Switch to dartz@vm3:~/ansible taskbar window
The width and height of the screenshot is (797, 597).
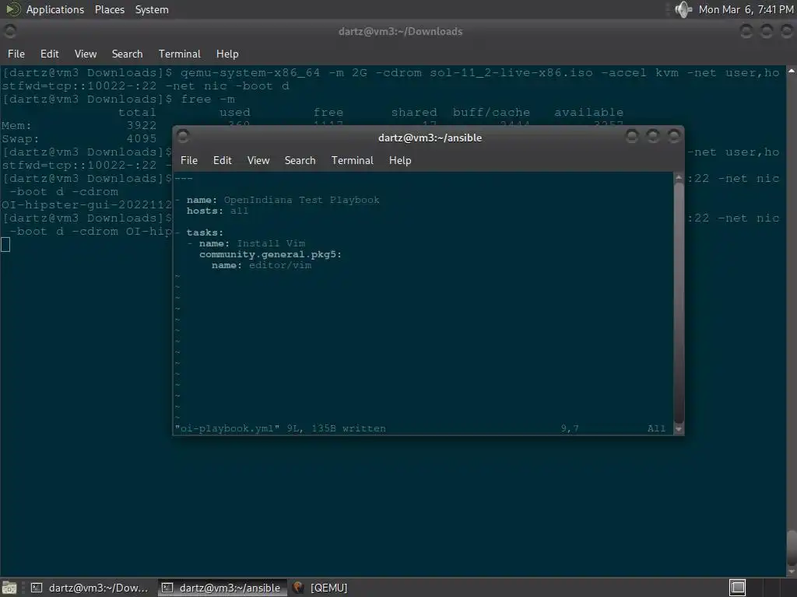click(222, 588)
